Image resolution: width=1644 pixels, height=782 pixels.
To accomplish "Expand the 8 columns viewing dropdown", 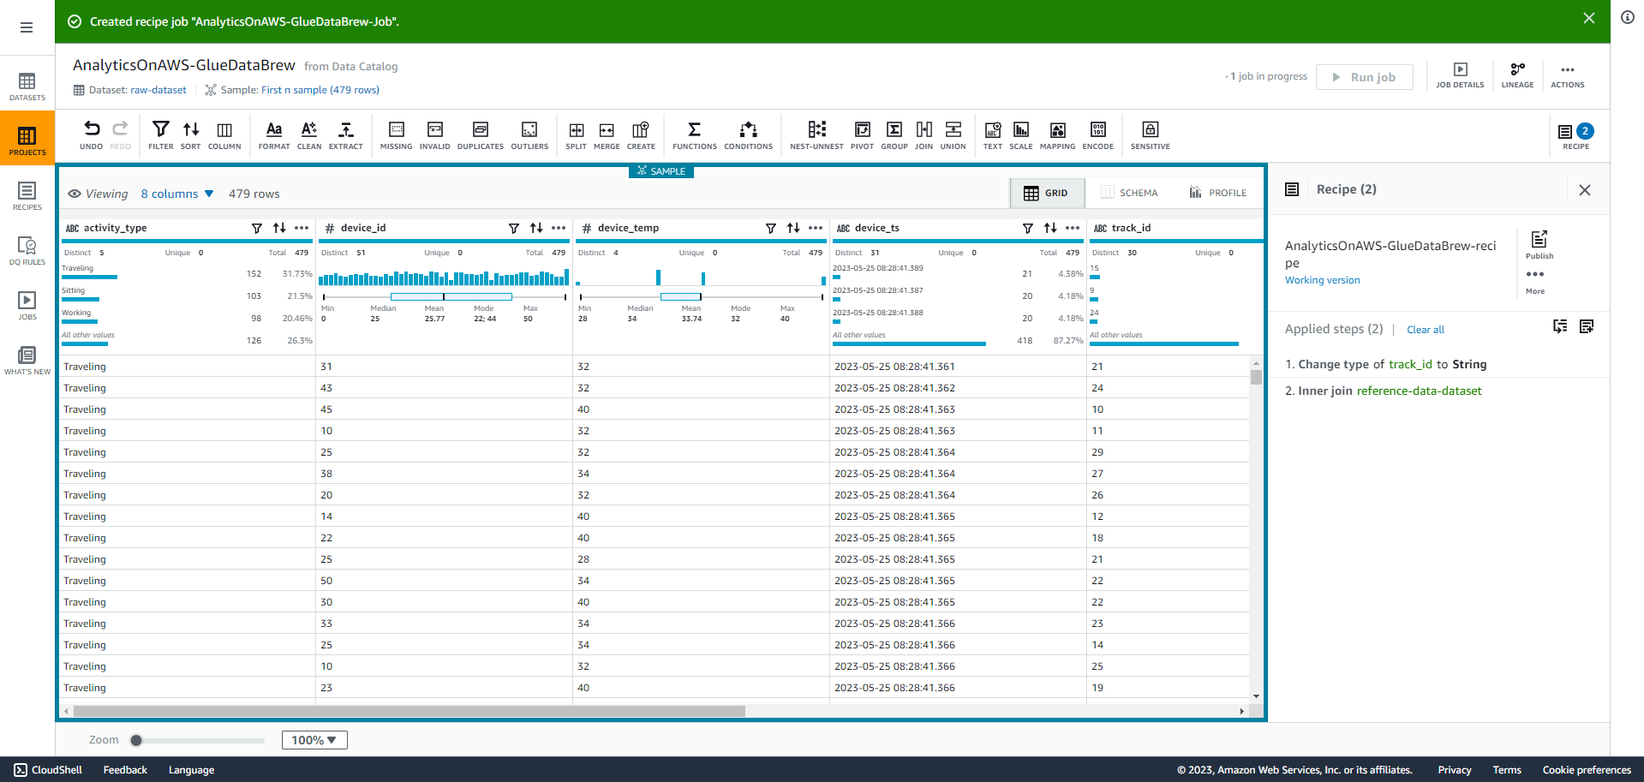I will [x=177, y=194].
